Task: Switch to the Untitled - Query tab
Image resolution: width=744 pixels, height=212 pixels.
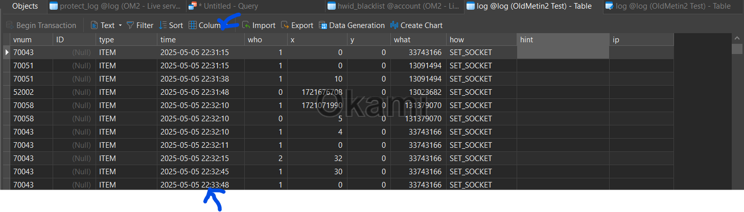Action: pos(223,6)
